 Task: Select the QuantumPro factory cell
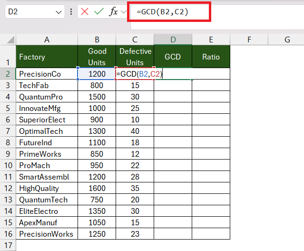pos(47,97)
